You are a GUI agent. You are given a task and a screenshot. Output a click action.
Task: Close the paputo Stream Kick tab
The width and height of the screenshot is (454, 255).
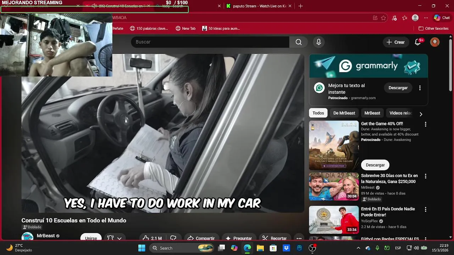click(291, 6)
